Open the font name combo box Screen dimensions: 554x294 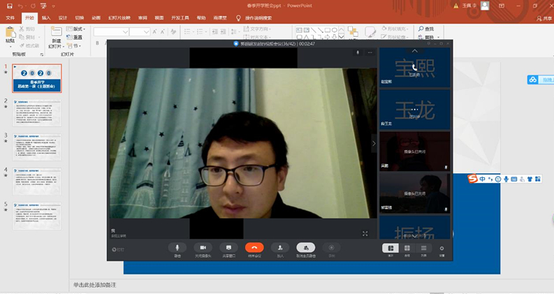[x=111, y=32]
